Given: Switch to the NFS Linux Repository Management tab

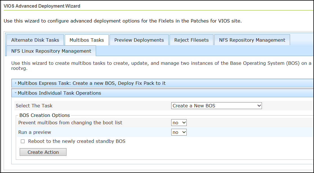Looking at the screenshot, I should point(51,51).
